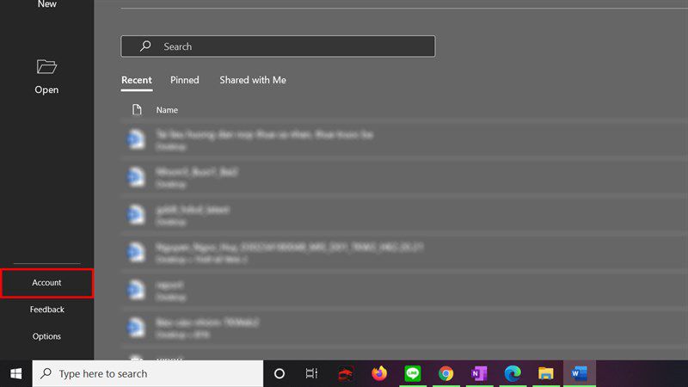Click the document Search field
The height and width of the screenshot is (387, 688).
(x=278, y=46)
